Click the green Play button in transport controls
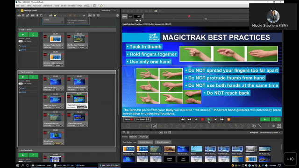 tap(209, 119)
